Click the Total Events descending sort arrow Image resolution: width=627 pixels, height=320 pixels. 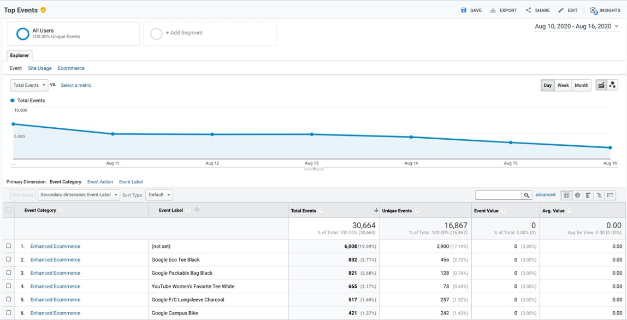click(376, 210)
